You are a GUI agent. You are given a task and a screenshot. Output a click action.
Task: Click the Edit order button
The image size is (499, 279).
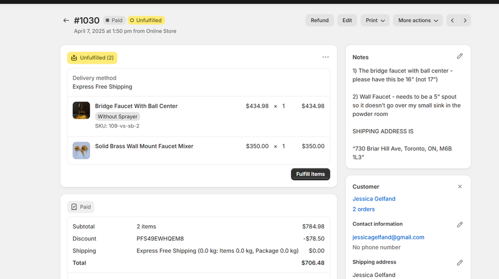[x=347, y=21]
